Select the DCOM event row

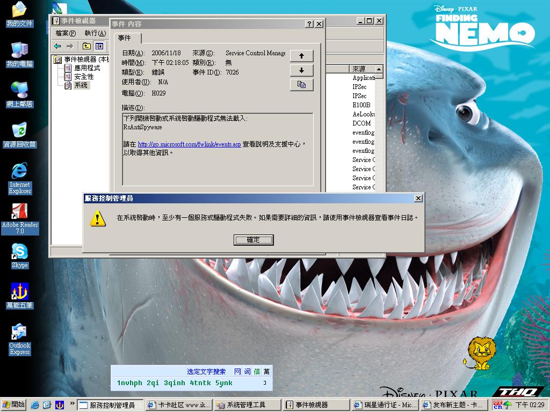click(x=361, y=123)
